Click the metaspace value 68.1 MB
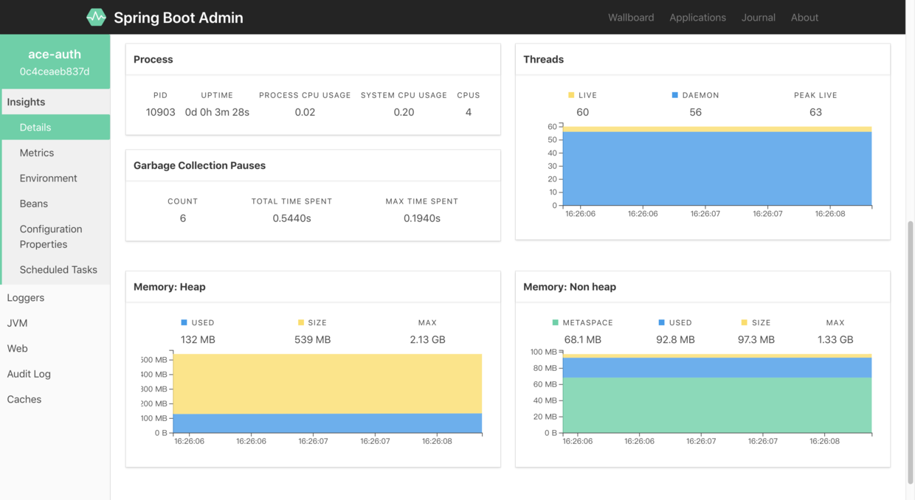This screenshot has width=915, height=500. (583, 339)
